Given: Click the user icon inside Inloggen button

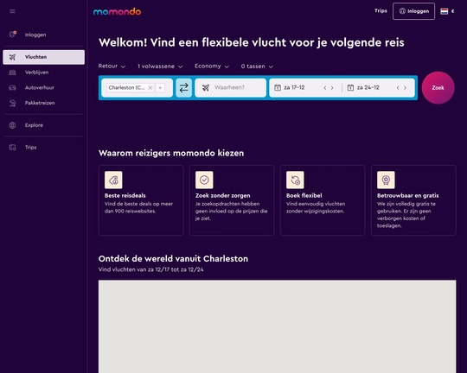Looking at the screenshot, I should [402, 11].
